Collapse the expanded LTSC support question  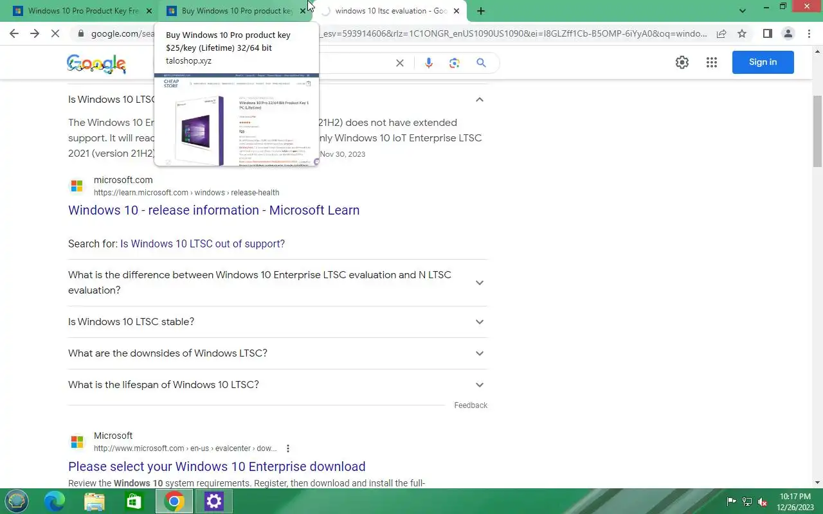tap(479, 100)
